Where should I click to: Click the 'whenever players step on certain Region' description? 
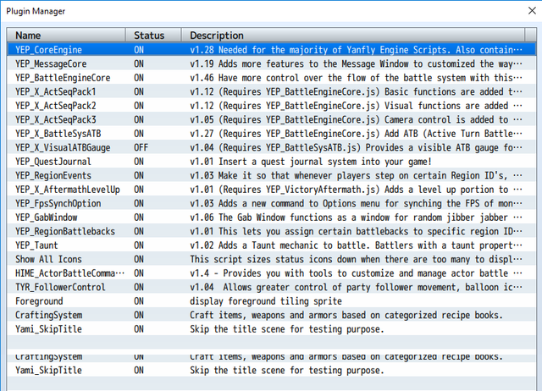pos(356,175)
